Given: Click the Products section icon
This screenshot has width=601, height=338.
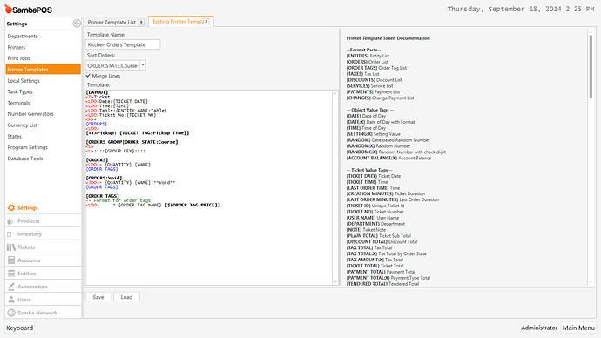Looking at the screenshot, I should pos(10,221).
